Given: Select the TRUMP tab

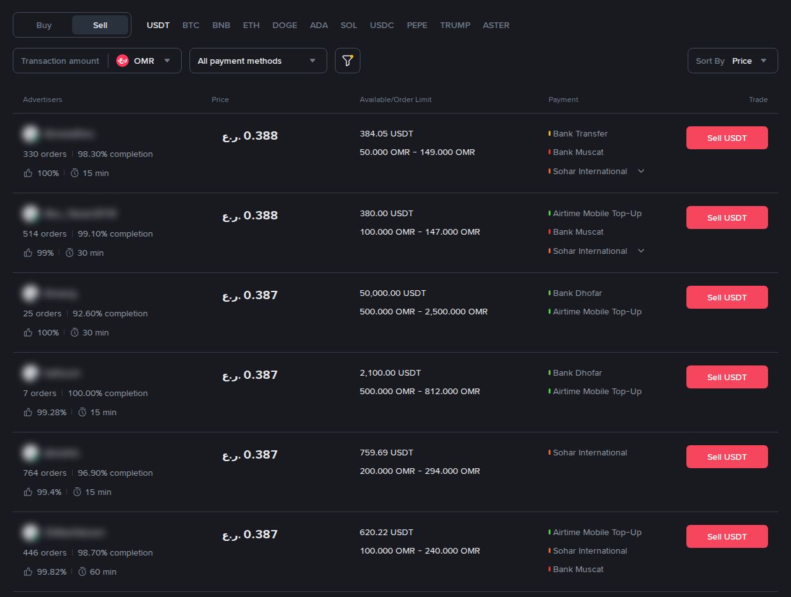Looking at the screenshot, I should [455, 25].
